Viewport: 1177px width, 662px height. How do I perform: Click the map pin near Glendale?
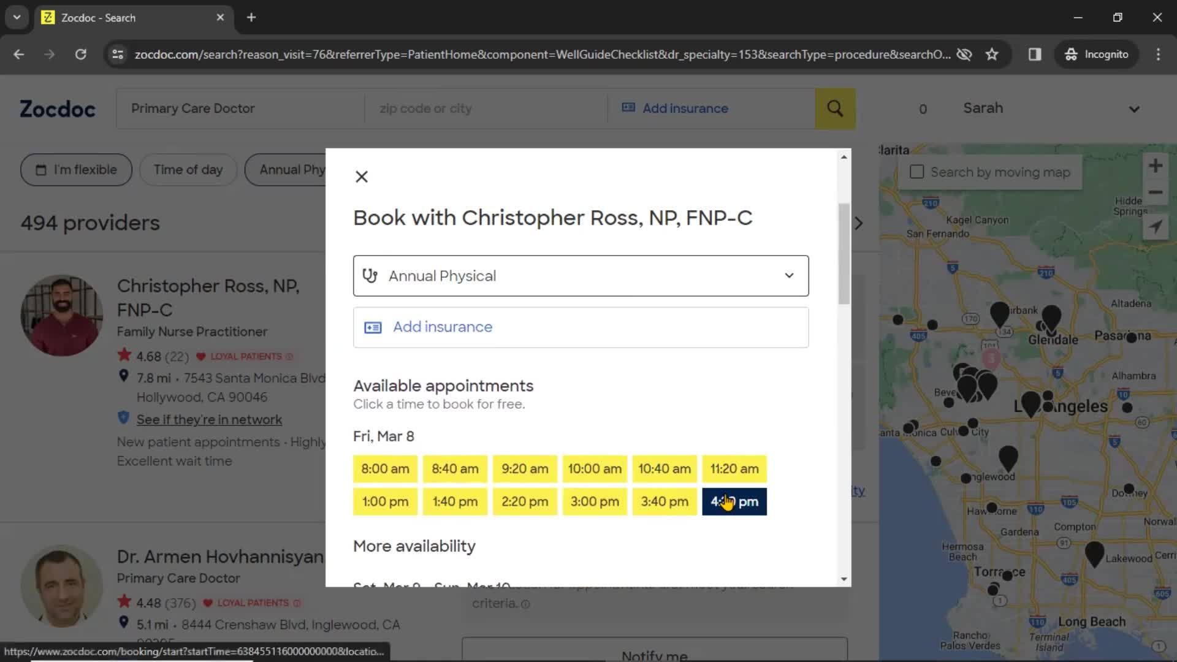1051,318
